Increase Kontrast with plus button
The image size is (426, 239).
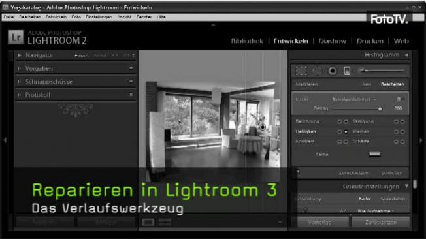tap(346, 142)
